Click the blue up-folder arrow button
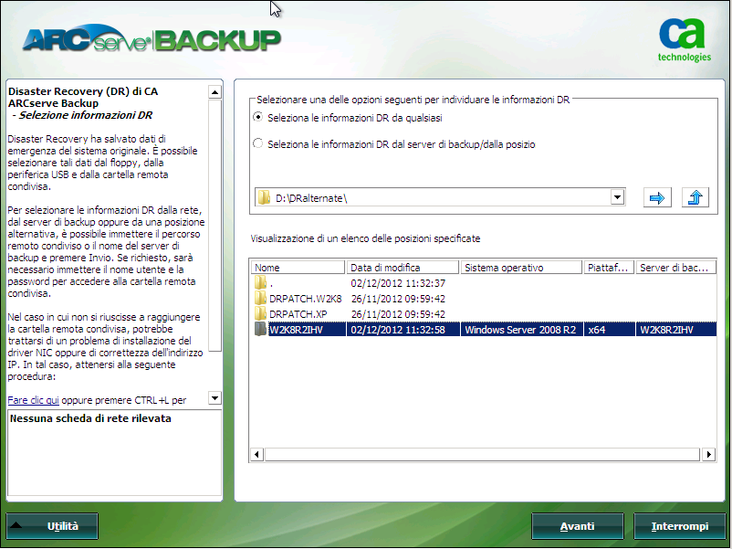Image resolution: width=732 pixels, height=549 pixels. pos(695,197)
